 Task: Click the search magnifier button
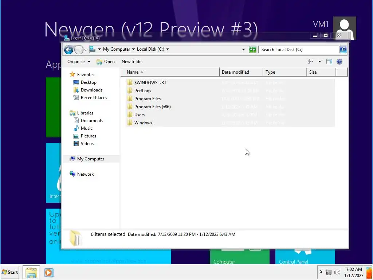[x=343, y=50]
